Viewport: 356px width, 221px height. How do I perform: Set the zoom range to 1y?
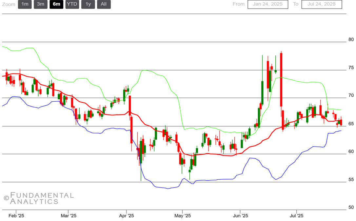(x=88, y=4)
